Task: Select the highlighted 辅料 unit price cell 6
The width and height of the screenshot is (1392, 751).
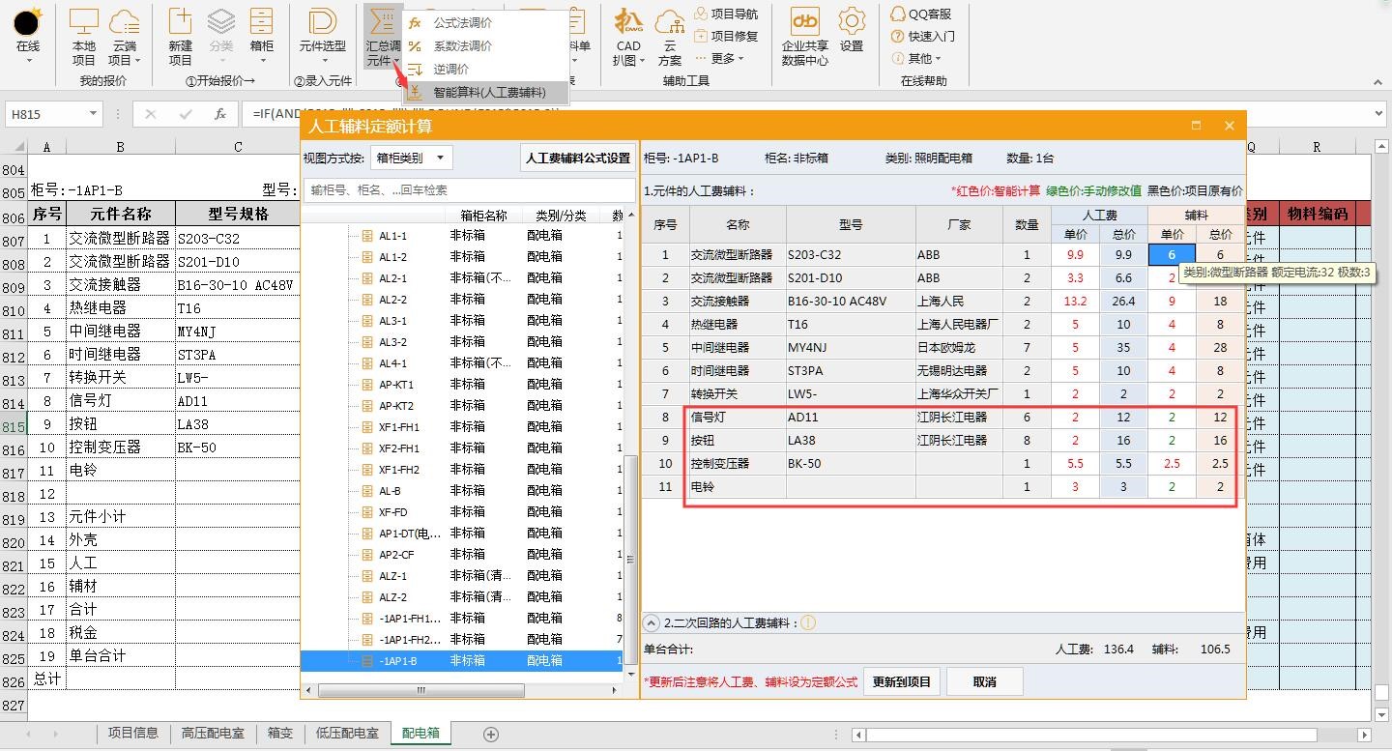Action: pos(1172,255)
